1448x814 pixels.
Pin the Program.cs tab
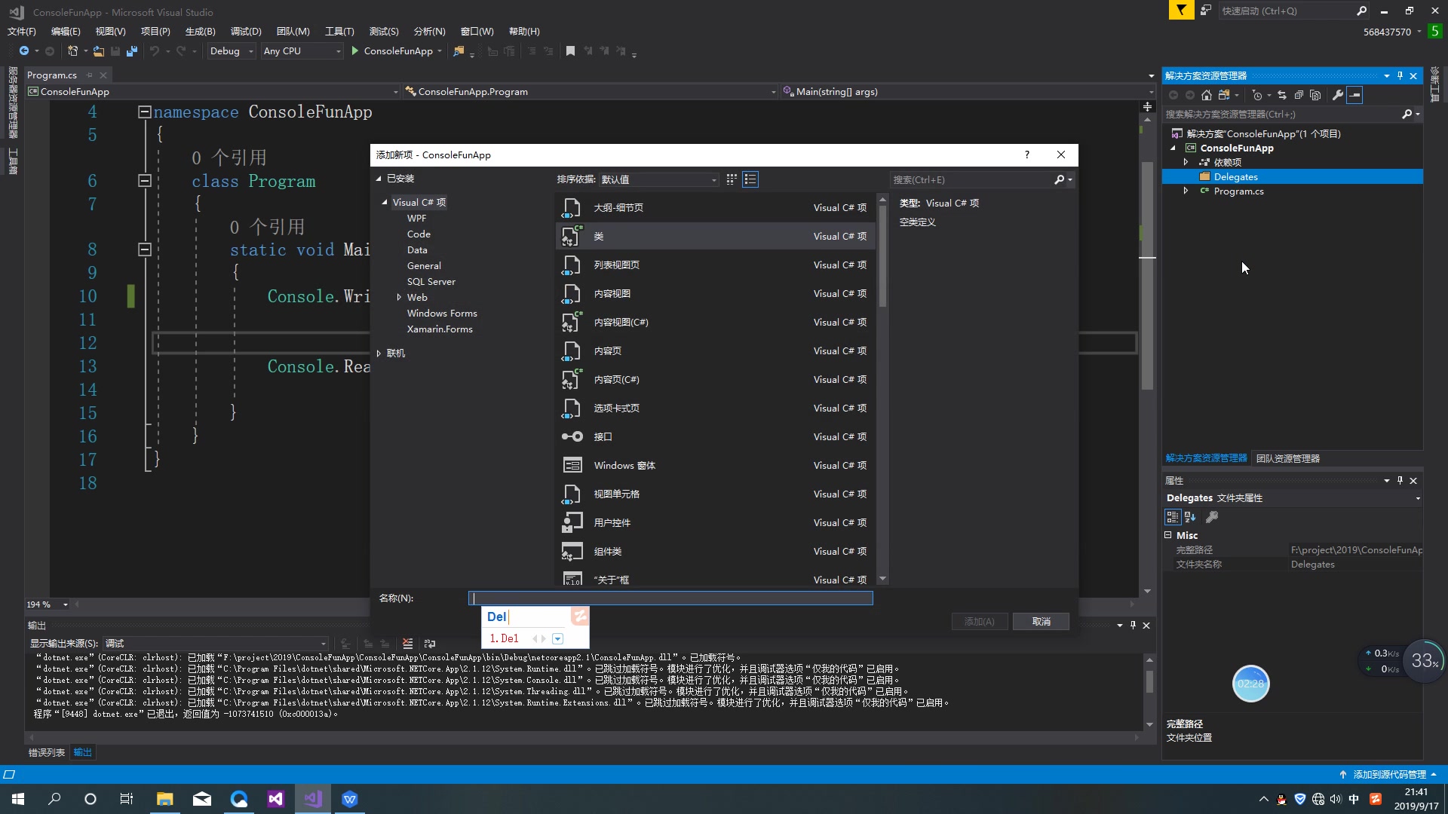coord(89,75)
